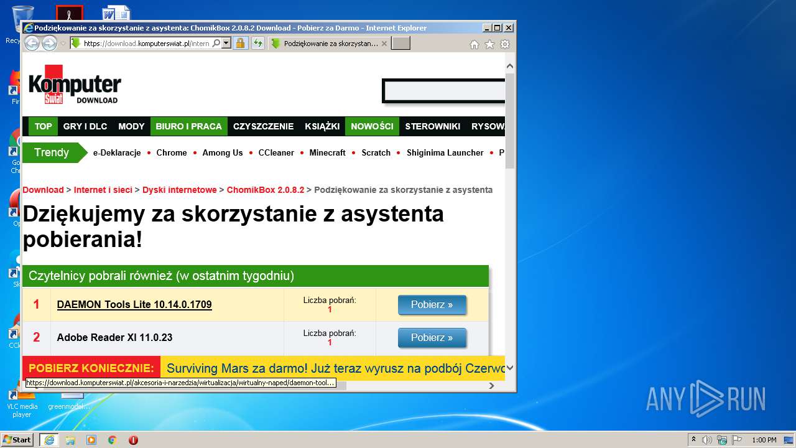
Task: Click the horizontal scroll right arrow
Action: click(491, 386)
